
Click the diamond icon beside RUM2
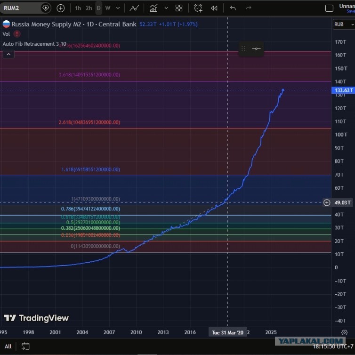46,8
